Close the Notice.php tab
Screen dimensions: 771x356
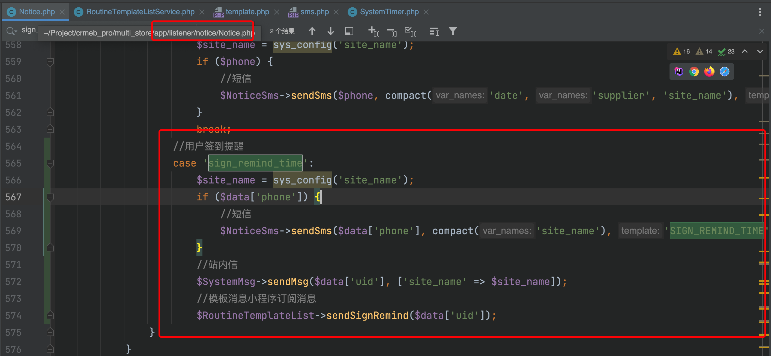click(x=62, y=12)
